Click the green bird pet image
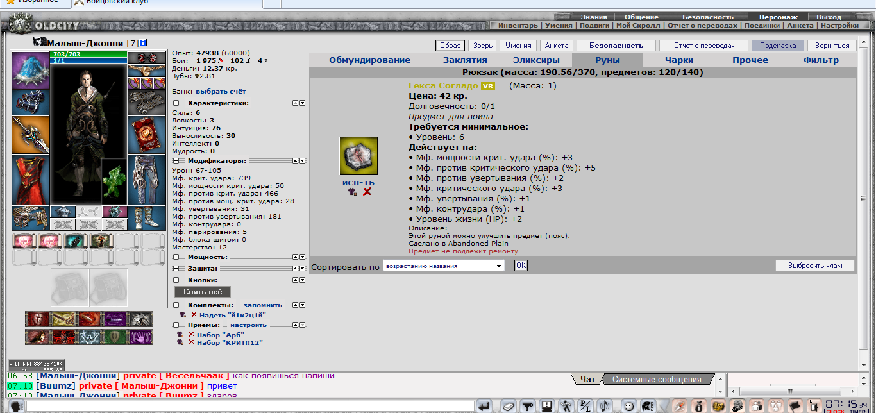The image size is (876, 413). 114,181
